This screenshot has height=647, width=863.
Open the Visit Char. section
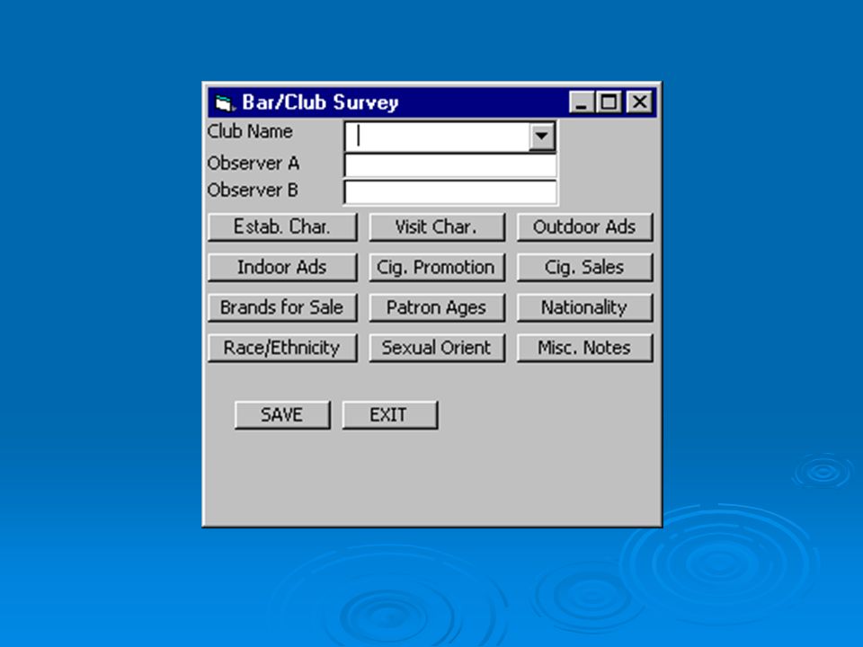(x=437, y=227)
